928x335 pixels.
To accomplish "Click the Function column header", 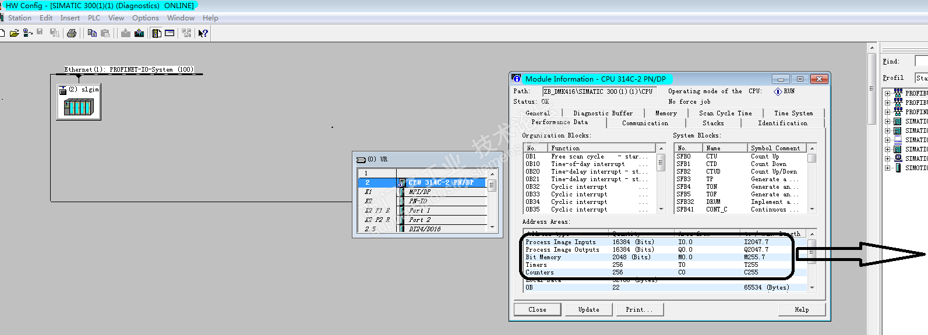I will pyautogui.click(x=602, y=148).
